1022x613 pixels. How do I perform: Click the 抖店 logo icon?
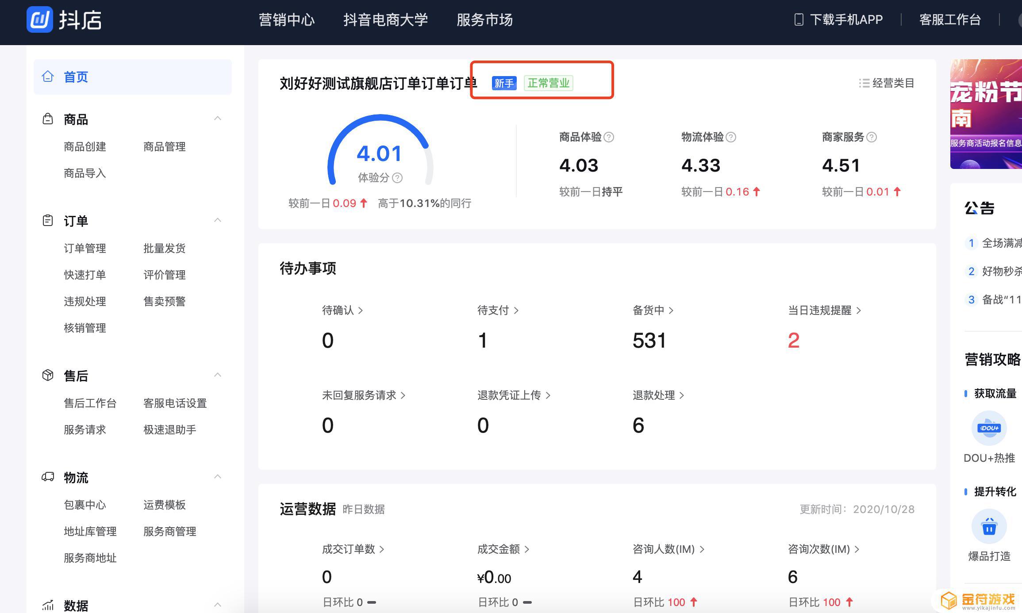(x=40, y=19)
